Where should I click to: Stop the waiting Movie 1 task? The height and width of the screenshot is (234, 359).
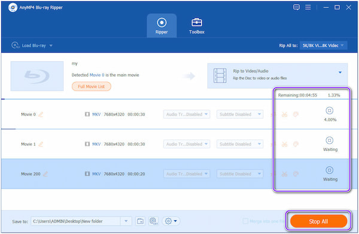pyautogui.click(x=329, y=141)
